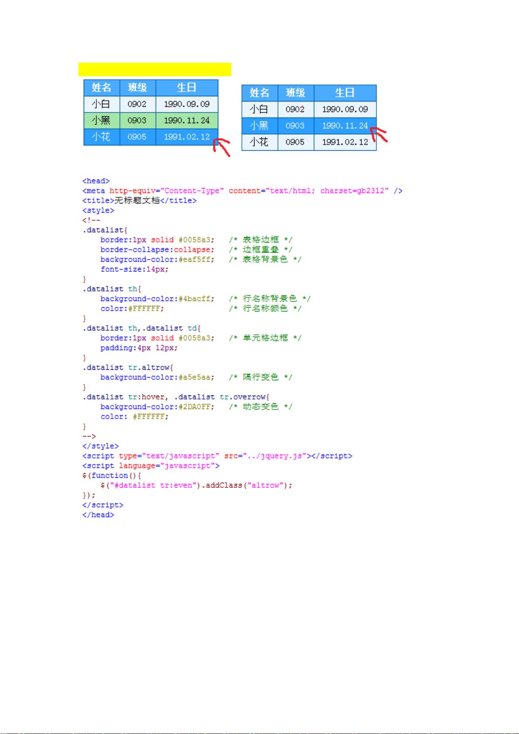519x734 pixels.
Task: Click 1990.11.24 in the green table row
Action: pos(187,120)
